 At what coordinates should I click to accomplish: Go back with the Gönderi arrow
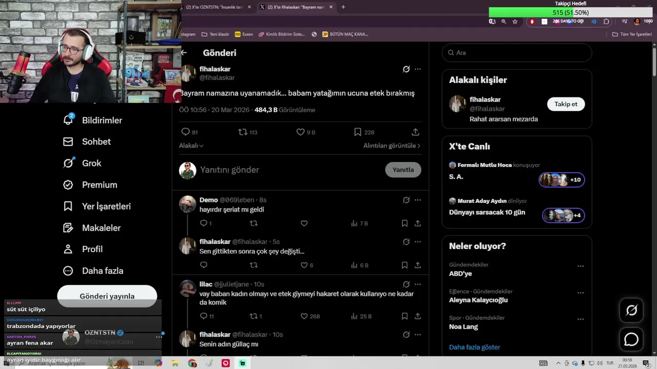(184, 53)
